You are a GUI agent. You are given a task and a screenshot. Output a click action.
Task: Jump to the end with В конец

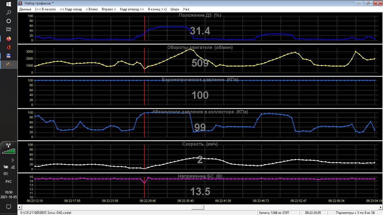(157, 9)
